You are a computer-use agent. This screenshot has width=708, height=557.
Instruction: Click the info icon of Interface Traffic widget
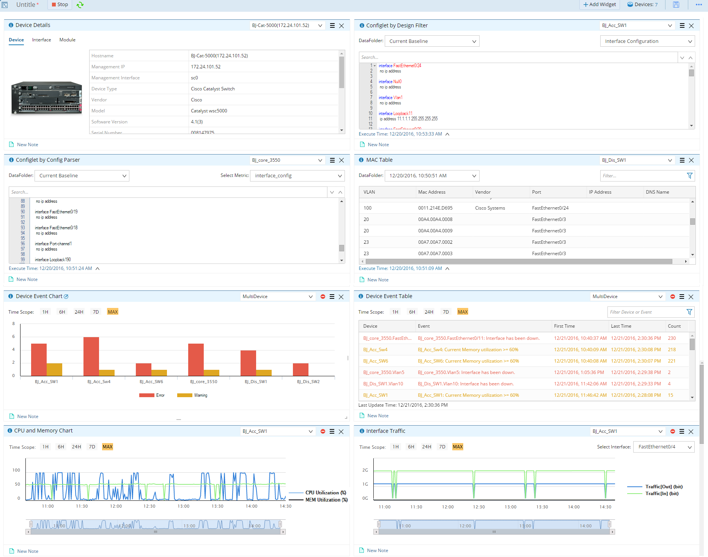coord(362,431)
